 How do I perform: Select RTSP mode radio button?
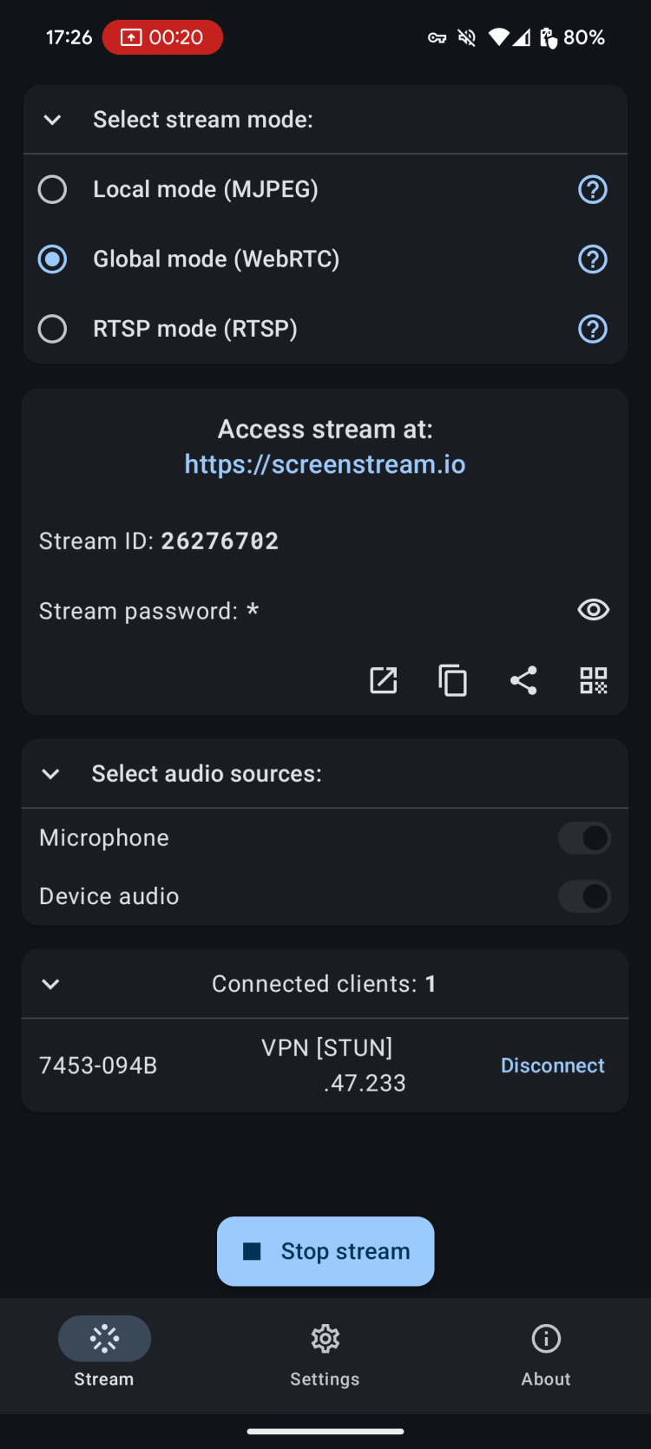[52, 329]
